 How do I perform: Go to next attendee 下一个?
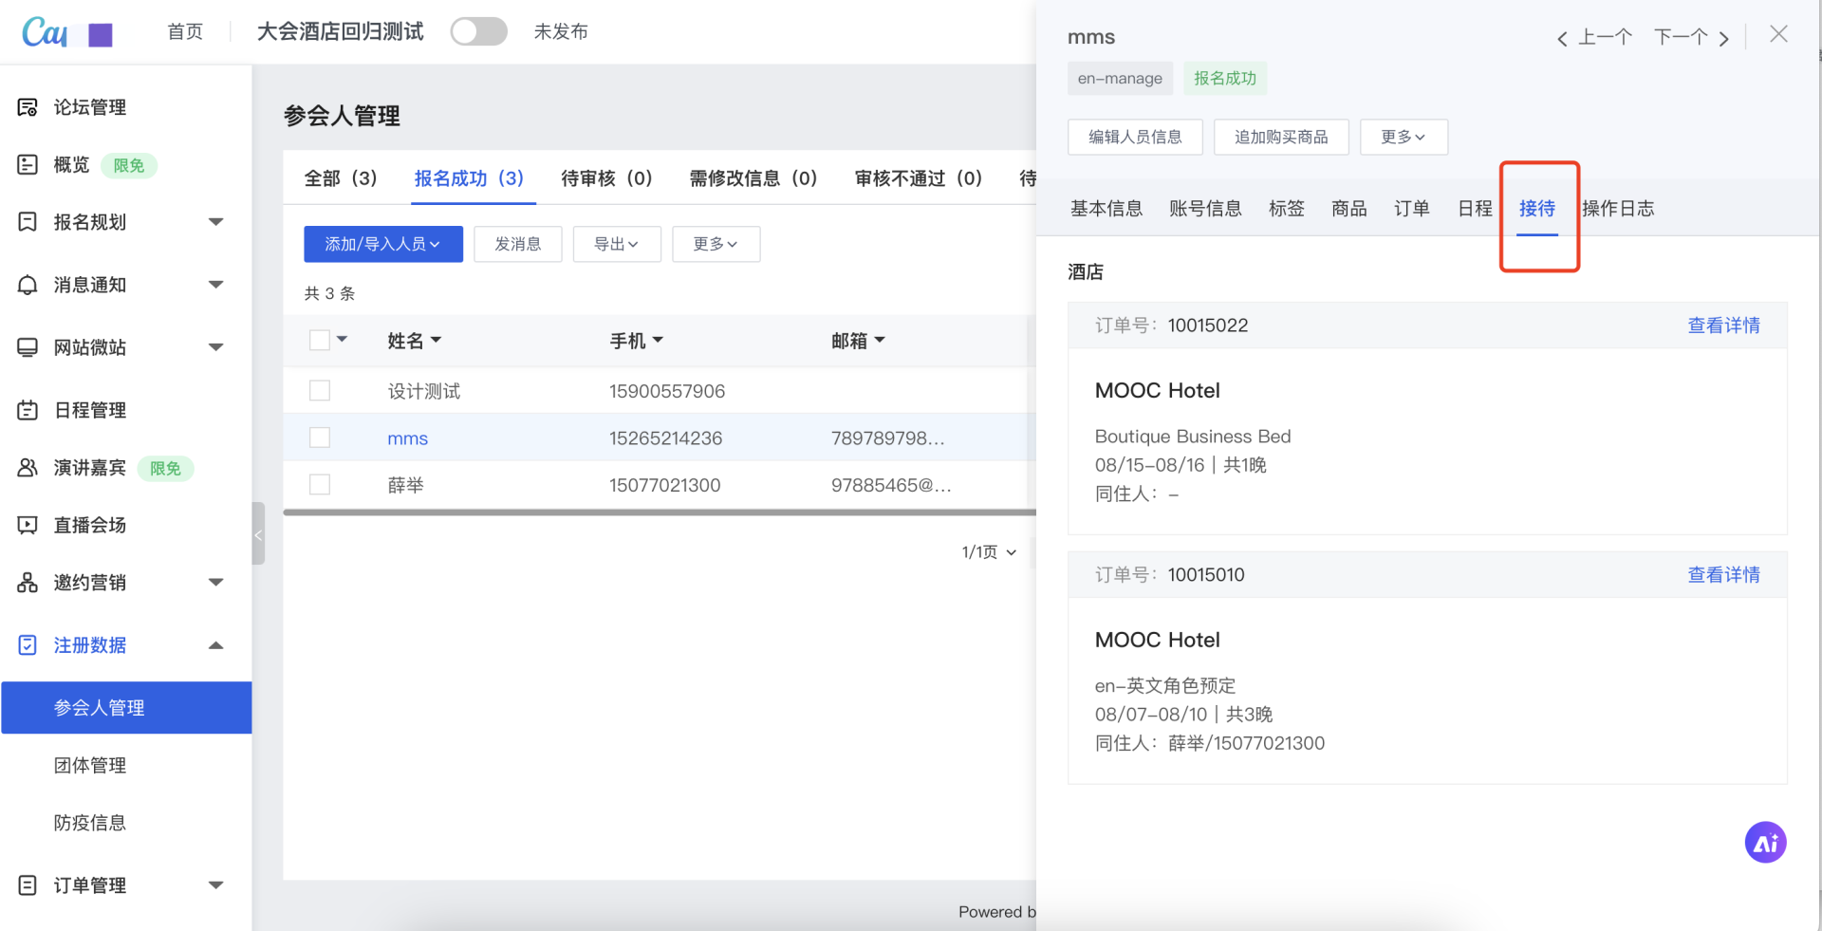(x=1692, y=38)
